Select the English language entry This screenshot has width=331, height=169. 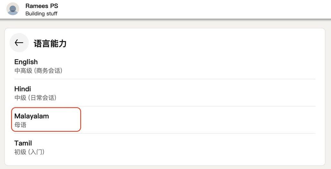(26, 62)
